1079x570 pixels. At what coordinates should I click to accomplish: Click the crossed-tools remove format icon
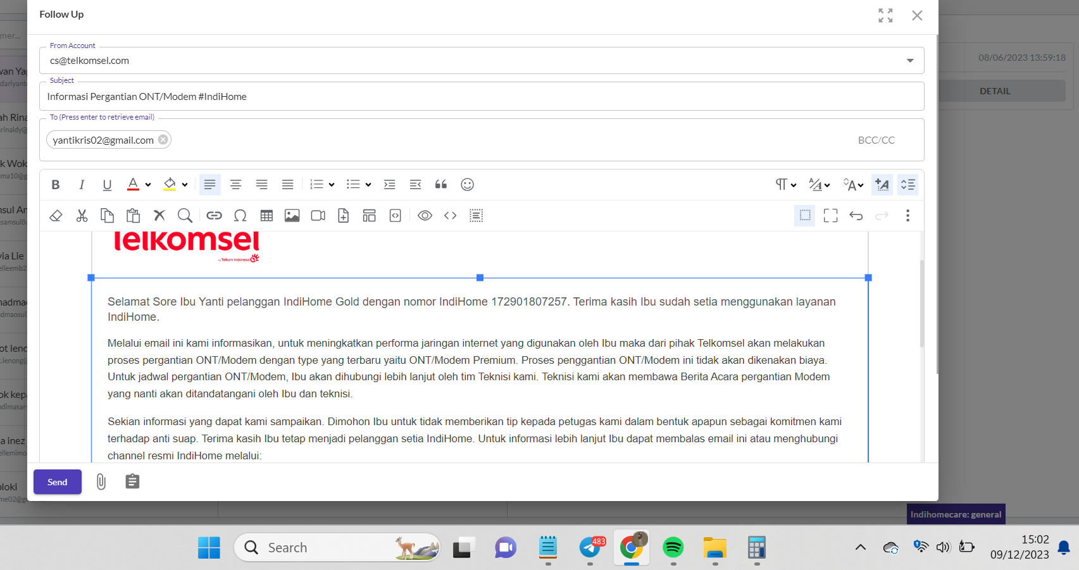click(x=159, y=216)
